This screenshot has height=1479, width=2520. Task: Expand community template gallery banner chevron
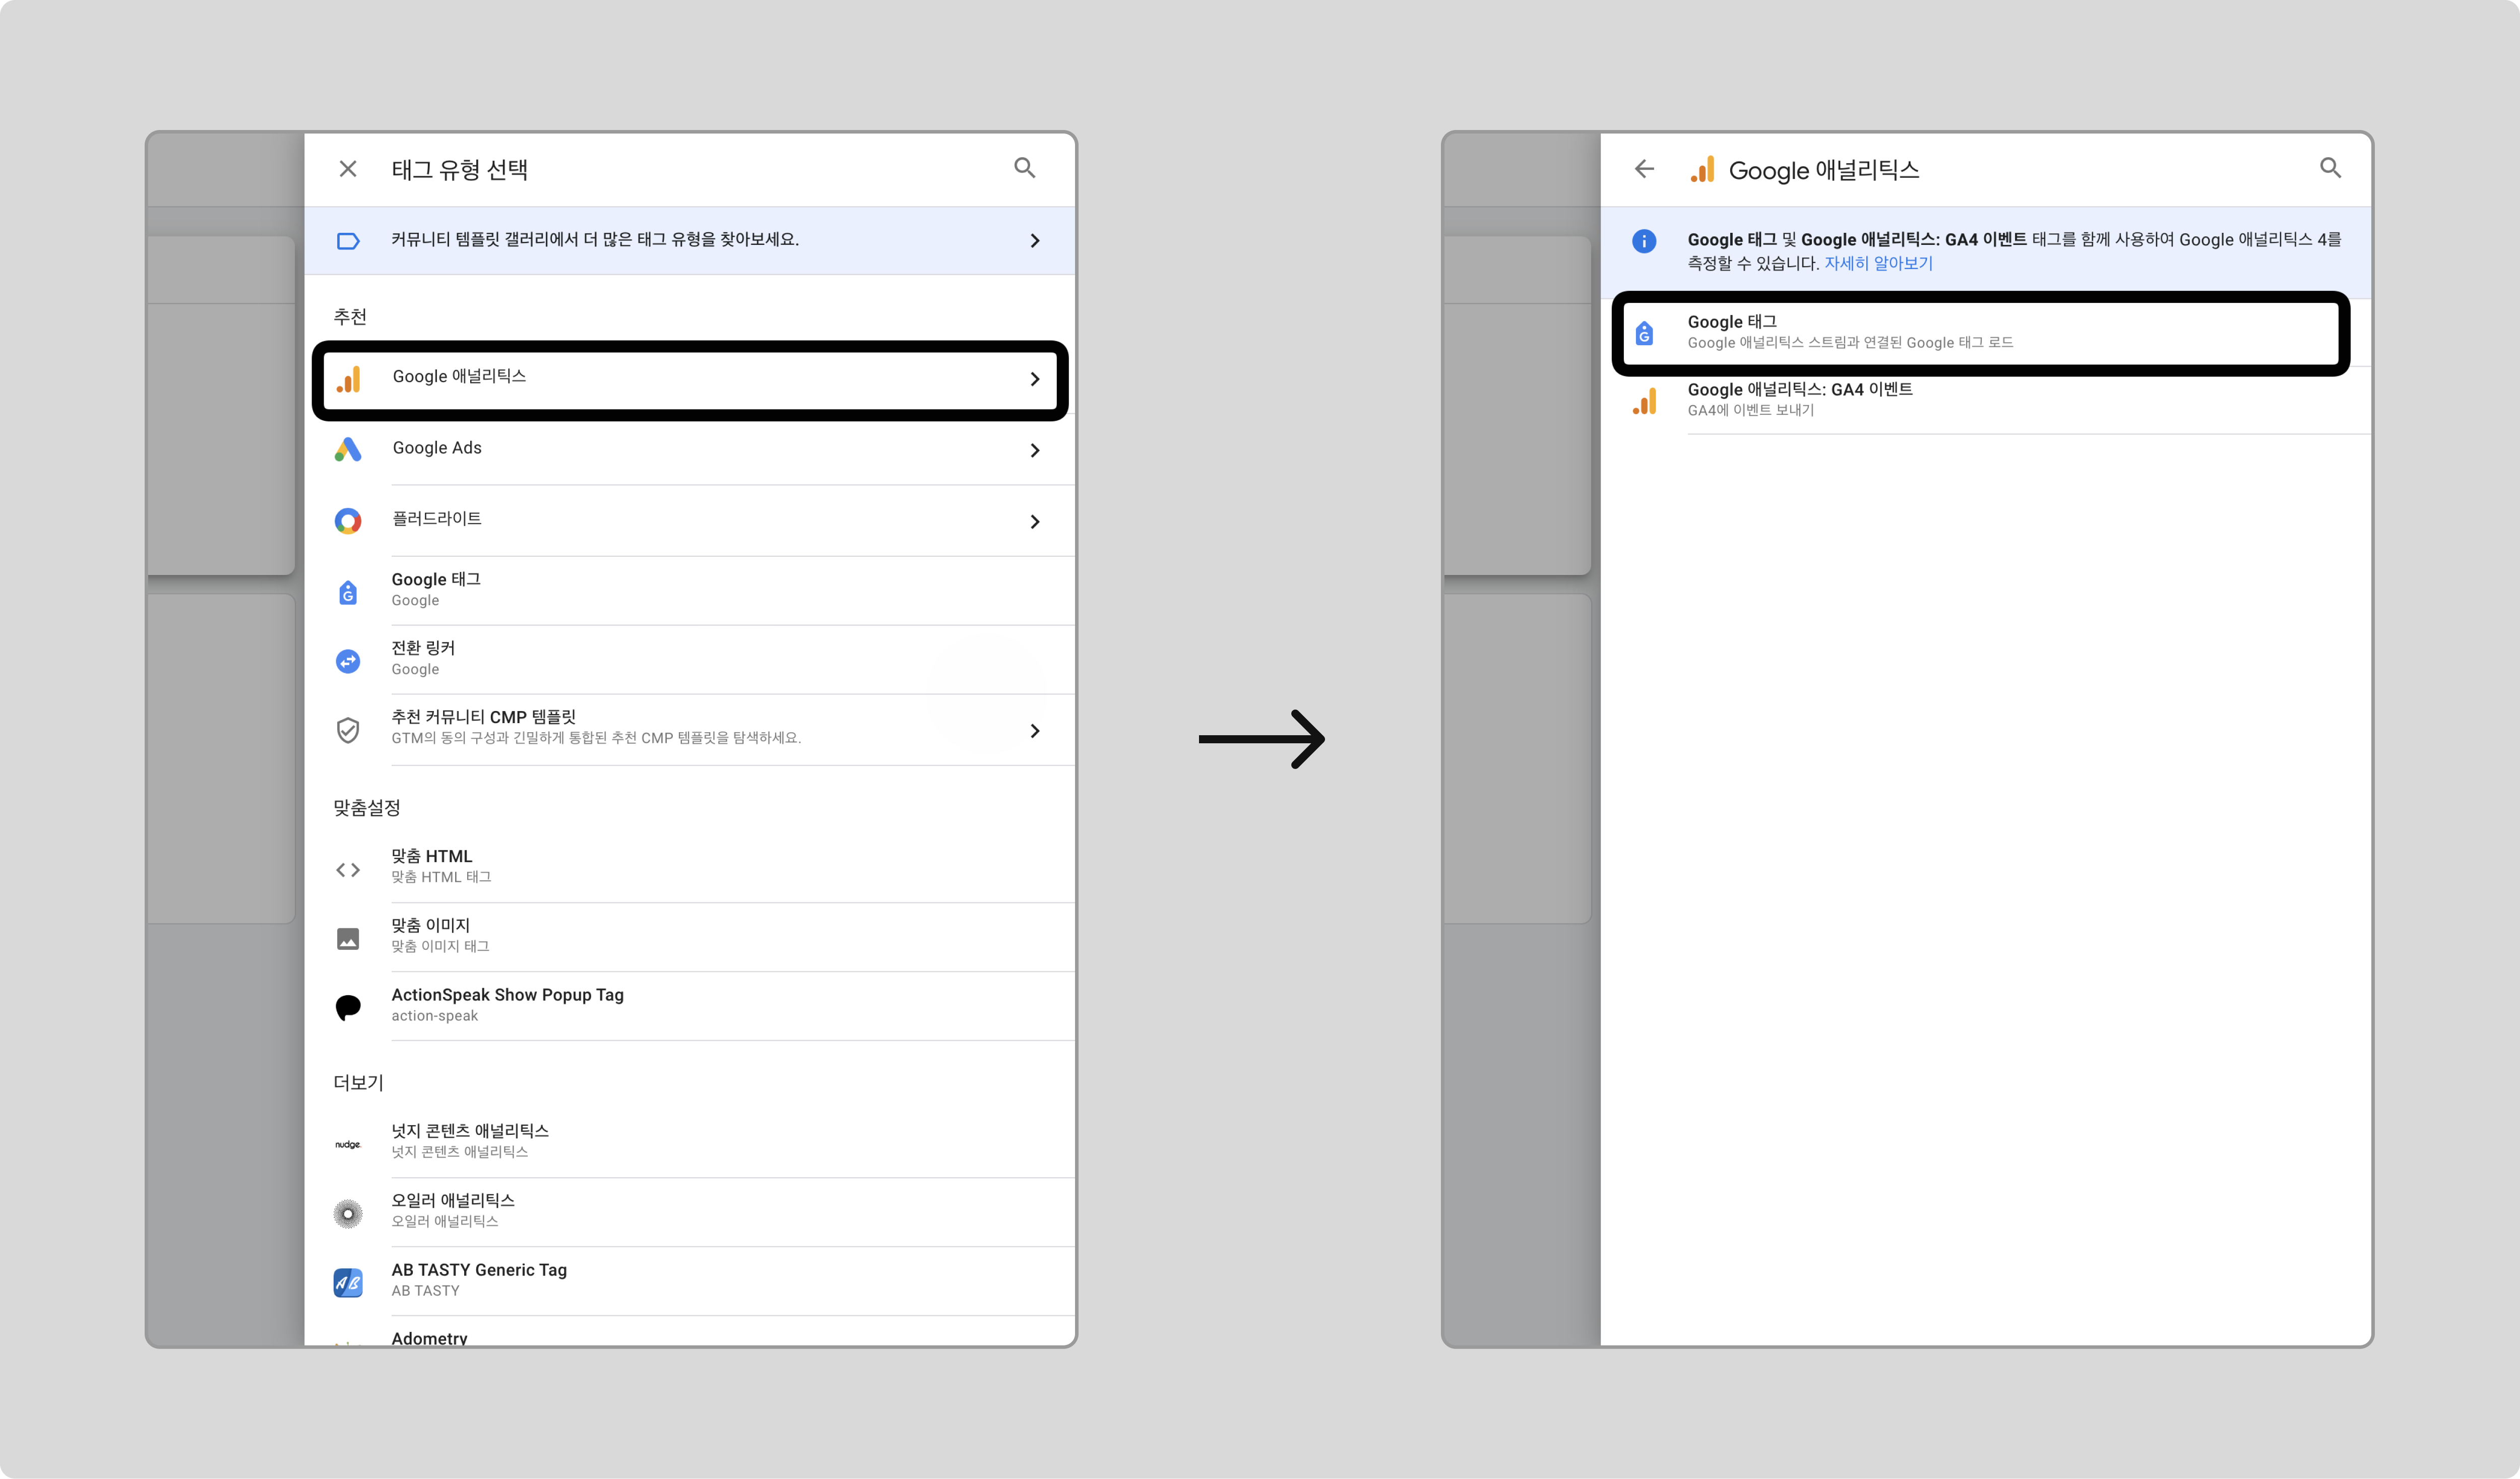(1035, 241)
